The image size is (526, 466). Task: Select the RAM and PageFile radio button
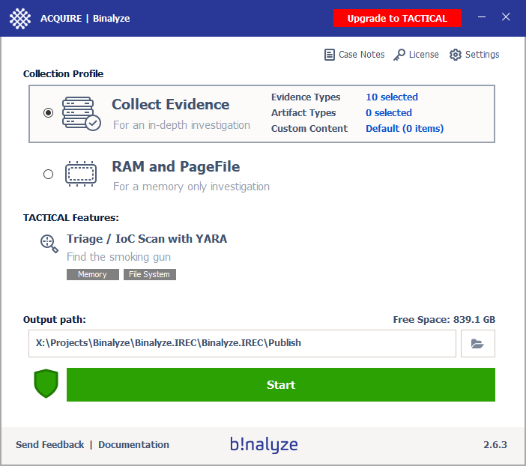tap(49, 174)
